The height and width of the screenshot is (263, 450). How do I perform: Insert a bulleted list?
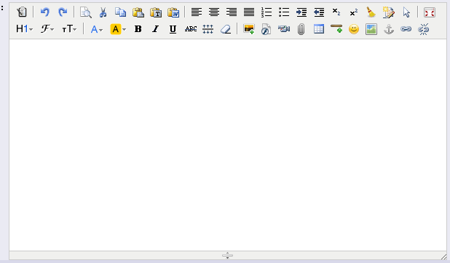tap(284, 12)
